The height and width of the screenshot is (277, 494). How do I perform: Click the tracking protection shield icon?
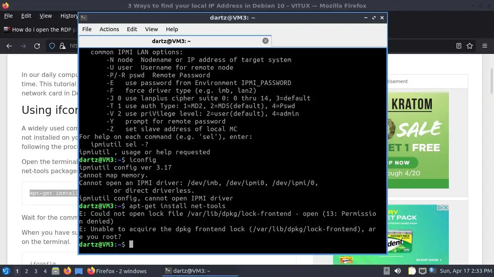click(52, 46)
